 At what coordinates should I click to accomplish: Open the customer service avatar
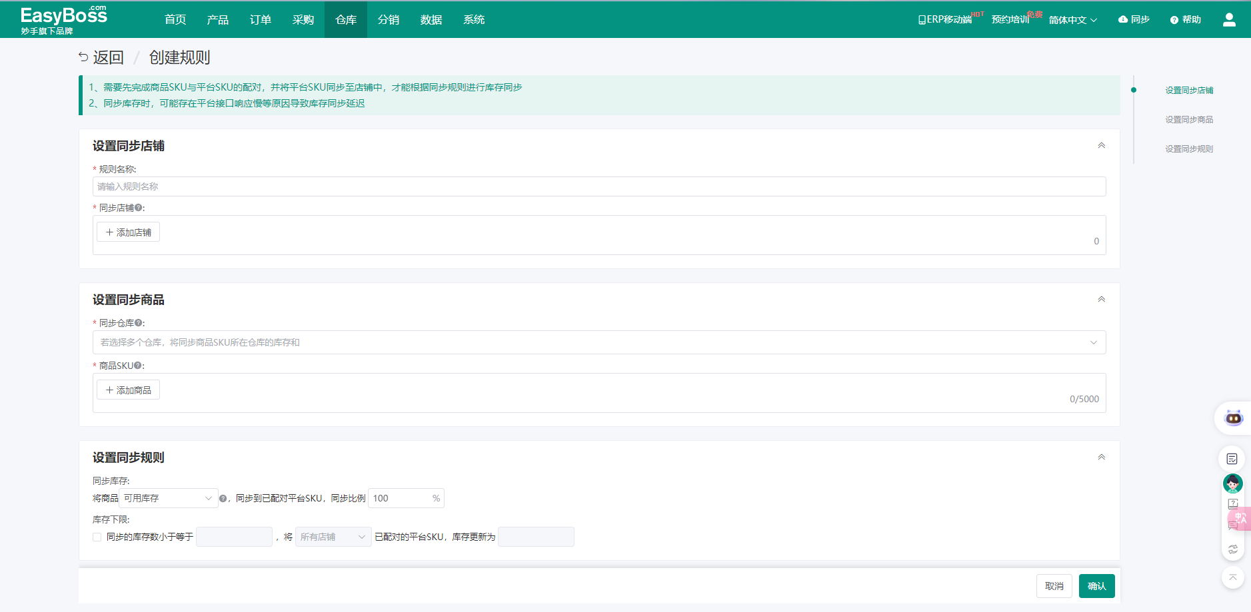click(1232, 483)
